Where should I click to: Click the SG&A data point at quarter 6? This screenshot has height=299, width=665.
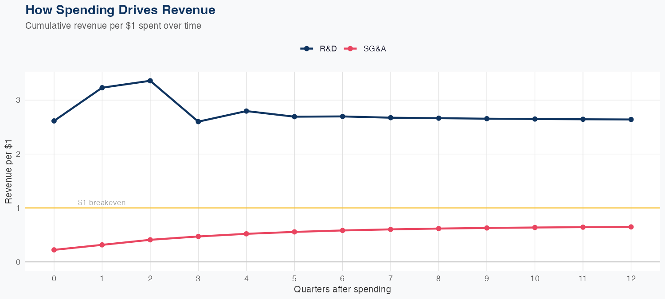(342, 230)
